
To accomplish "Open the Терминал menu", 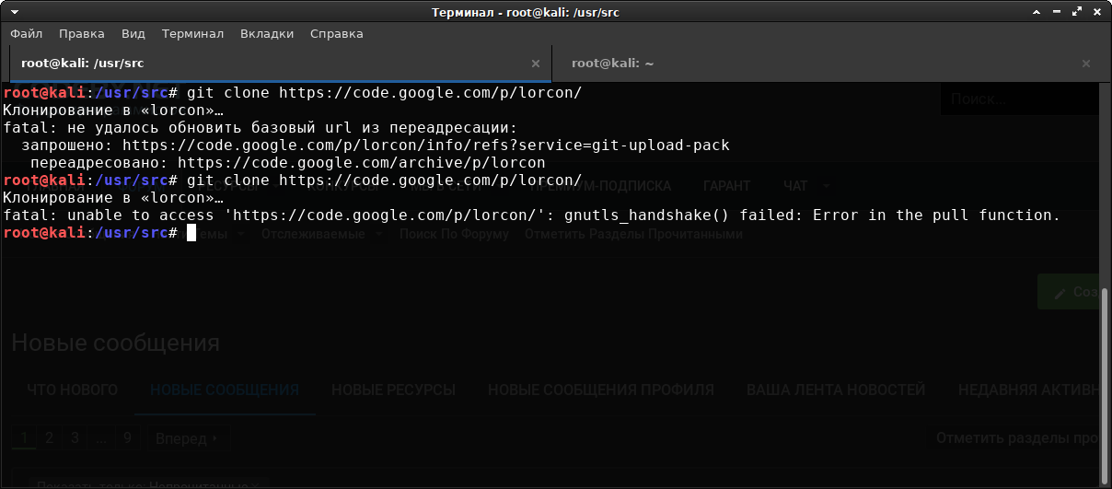I will point(192,34).
